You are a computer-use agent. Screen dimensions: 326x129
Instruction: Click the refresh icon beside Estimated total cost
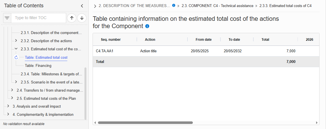pos(16,57)
